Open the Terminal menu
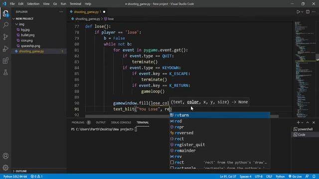The width and height of the screenshot is (319, 179). (75, 4)
